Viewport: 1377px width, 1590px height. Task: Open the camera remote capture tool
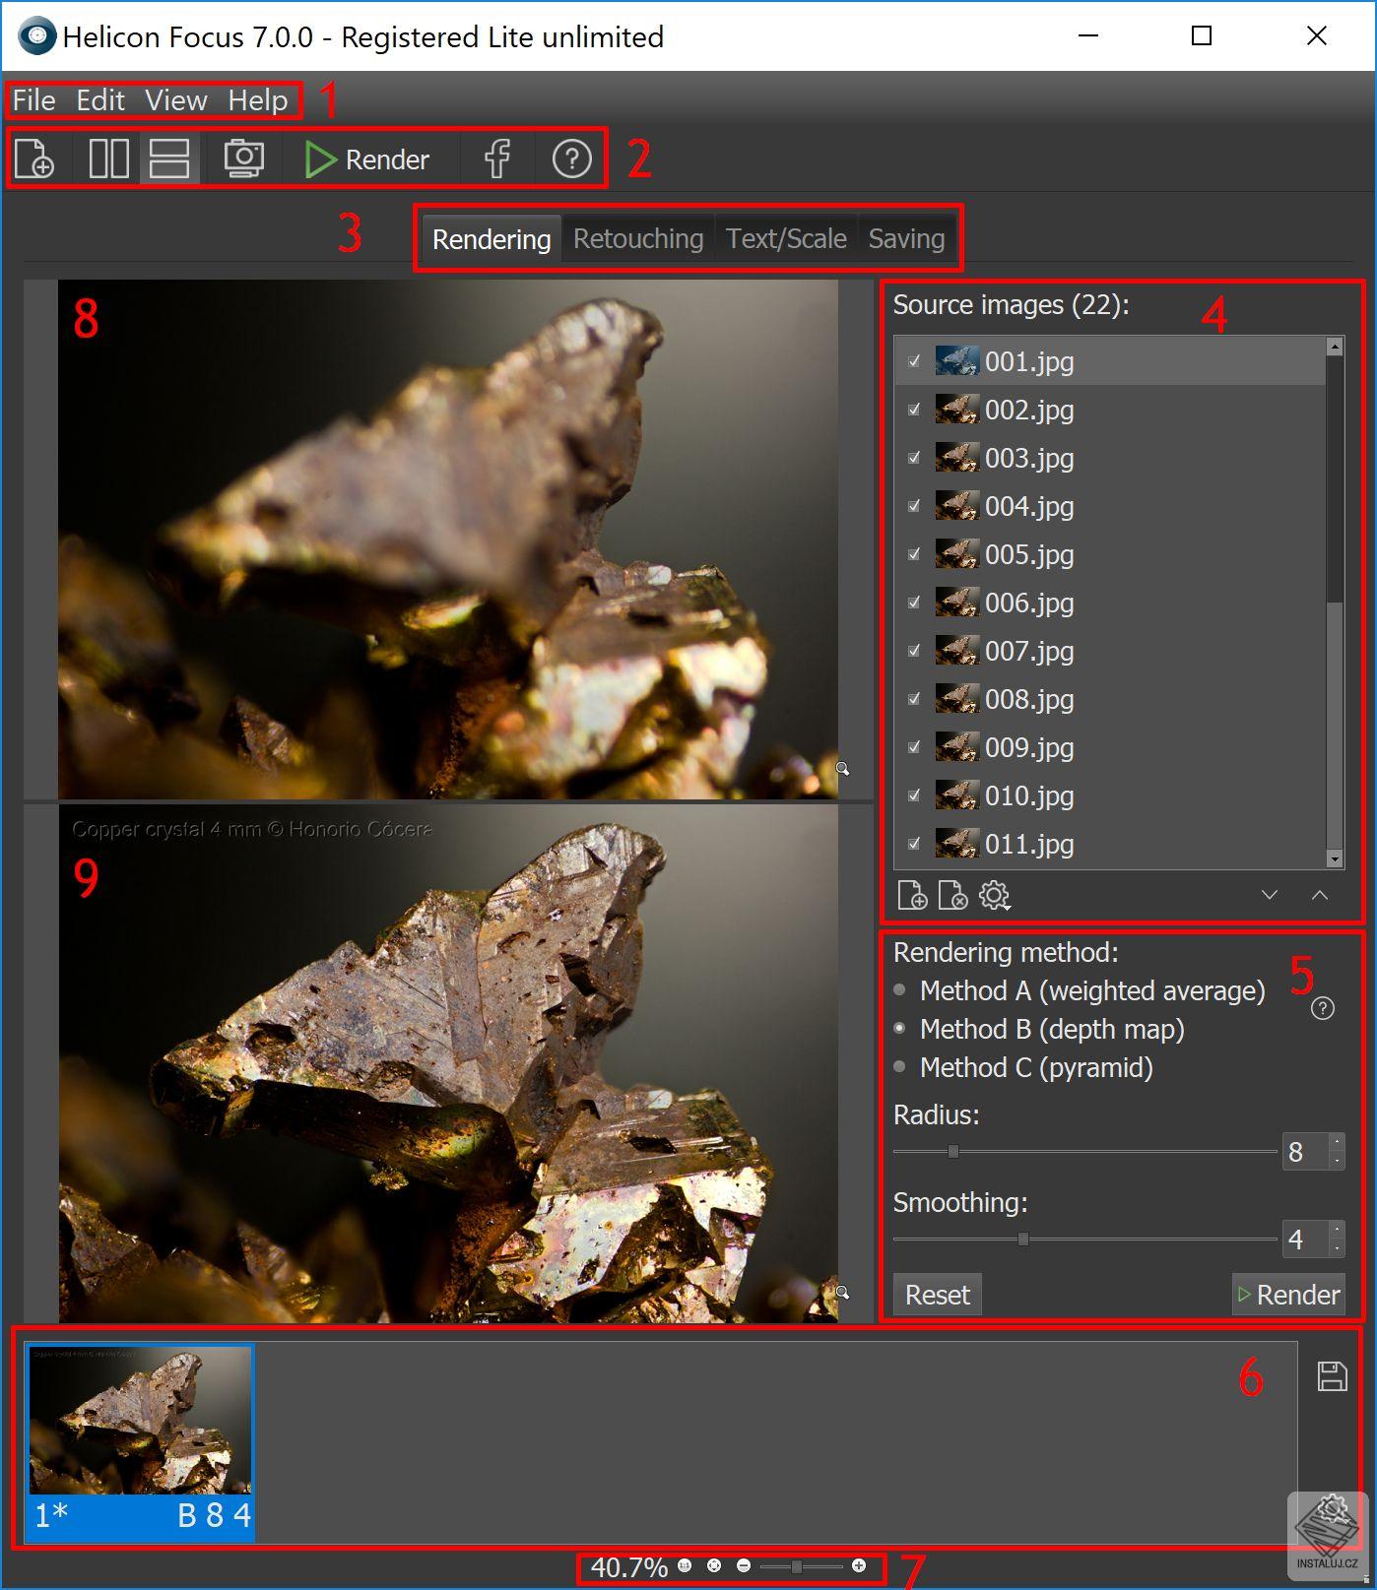point(243,159)
